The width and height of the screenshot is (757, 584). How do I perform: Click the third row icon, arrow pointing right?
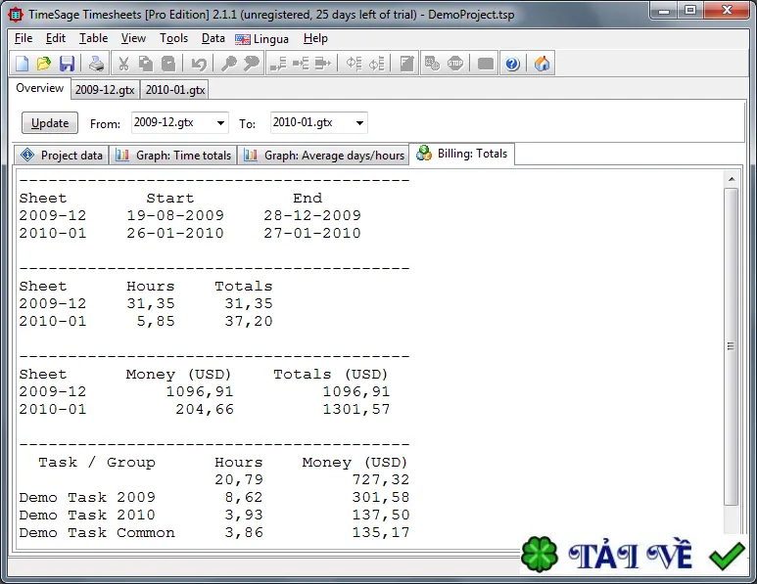pos(323,64)
